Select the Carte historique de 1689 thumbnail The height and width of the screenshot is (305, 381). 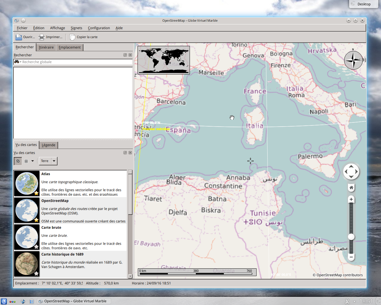click(x=27, y=264)
